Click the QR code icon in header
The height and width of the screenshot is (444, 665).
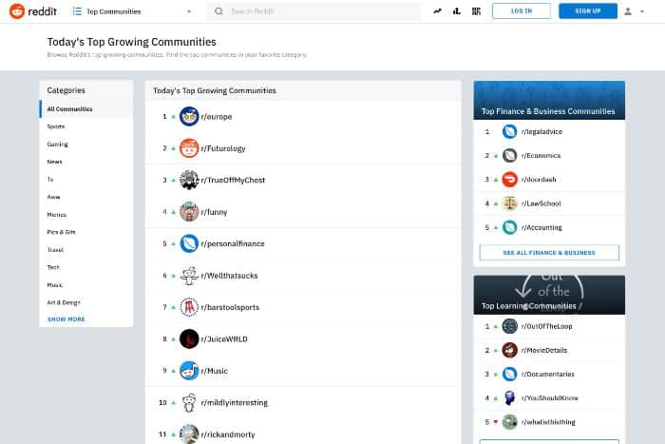[475, 11]
